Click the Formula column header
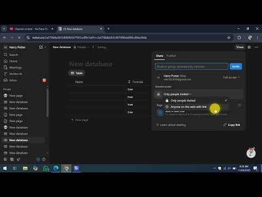Image resolution: width=262 pixels, height=197 pixels. click(135, 82)
